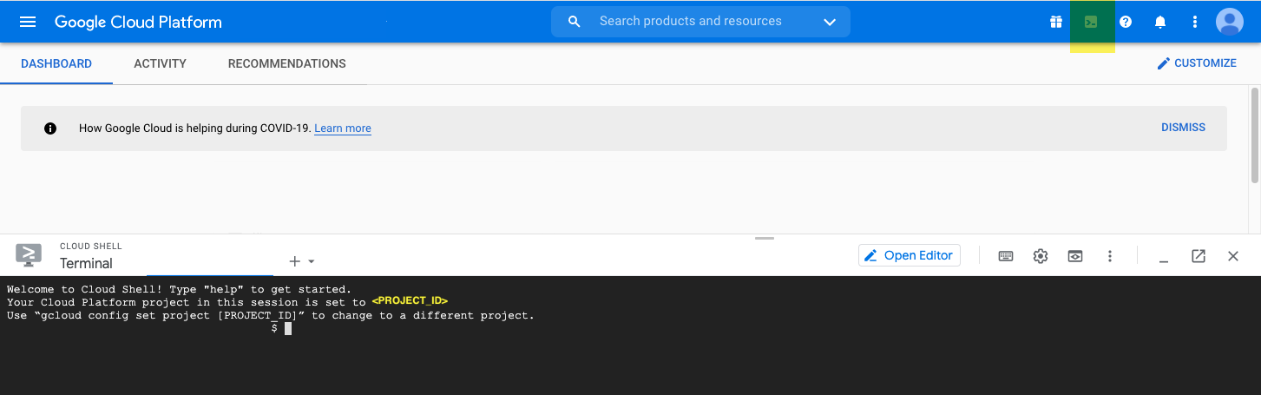Follow the Learn more link
This screenshot has width=1261, height=395.
click(343, 128)
